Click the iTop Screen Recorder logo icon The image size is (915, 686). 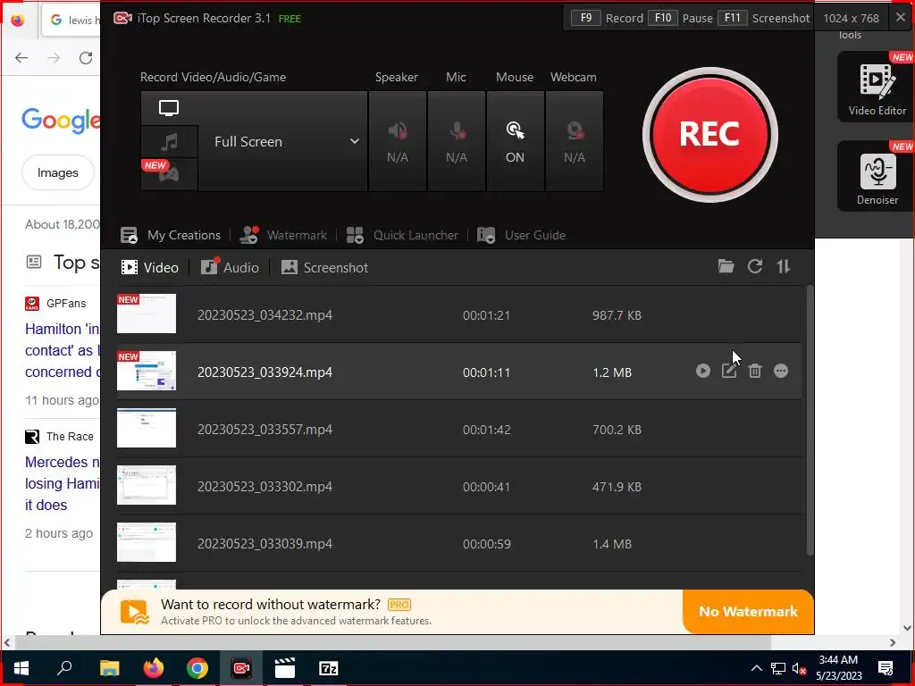point(122,18)
